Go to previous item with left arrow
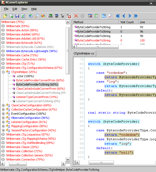This screenshot has height=172, width=156. [124, 16]
